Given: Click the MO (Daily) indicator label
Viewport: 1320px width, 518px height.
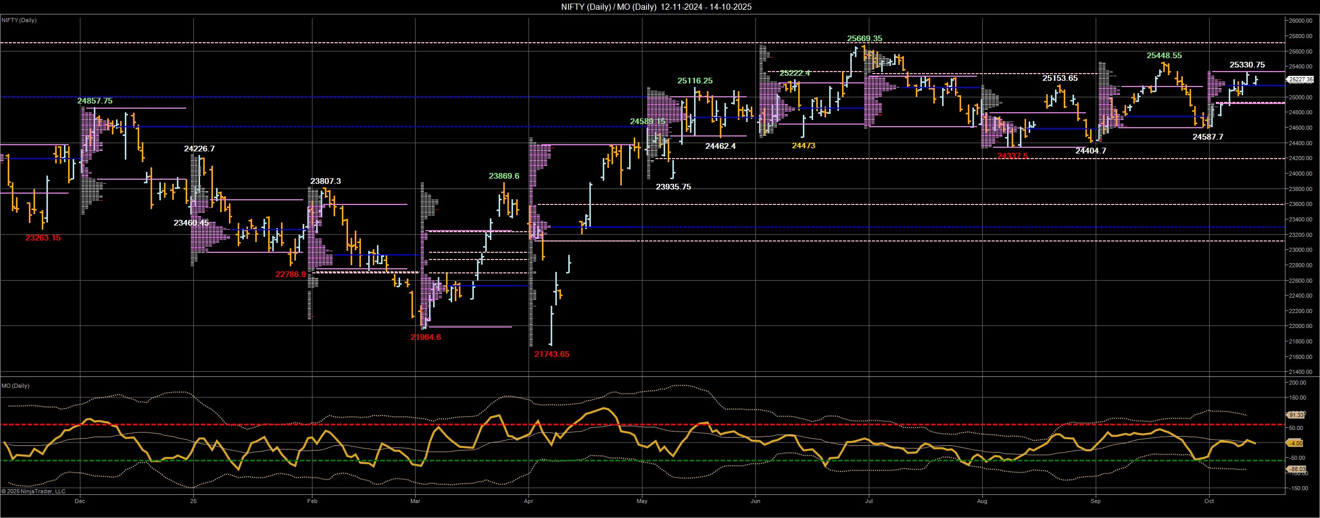Looking at the screenshot, I should pos(15,386).
